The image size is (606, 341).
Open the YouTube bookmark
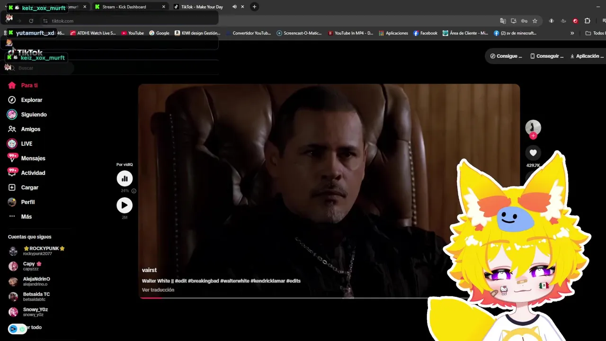tap(133, 33)
